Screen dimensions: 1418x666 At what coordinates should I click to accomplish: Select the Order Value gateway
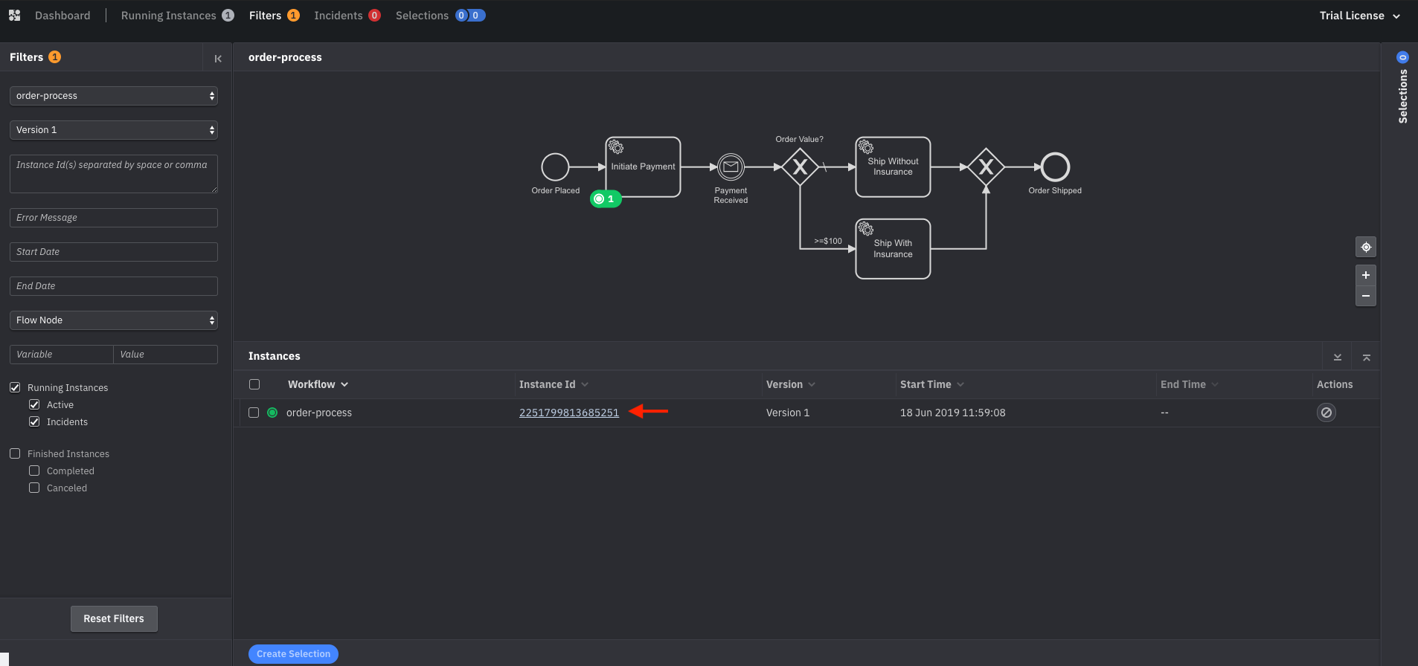tap(800, 166)
